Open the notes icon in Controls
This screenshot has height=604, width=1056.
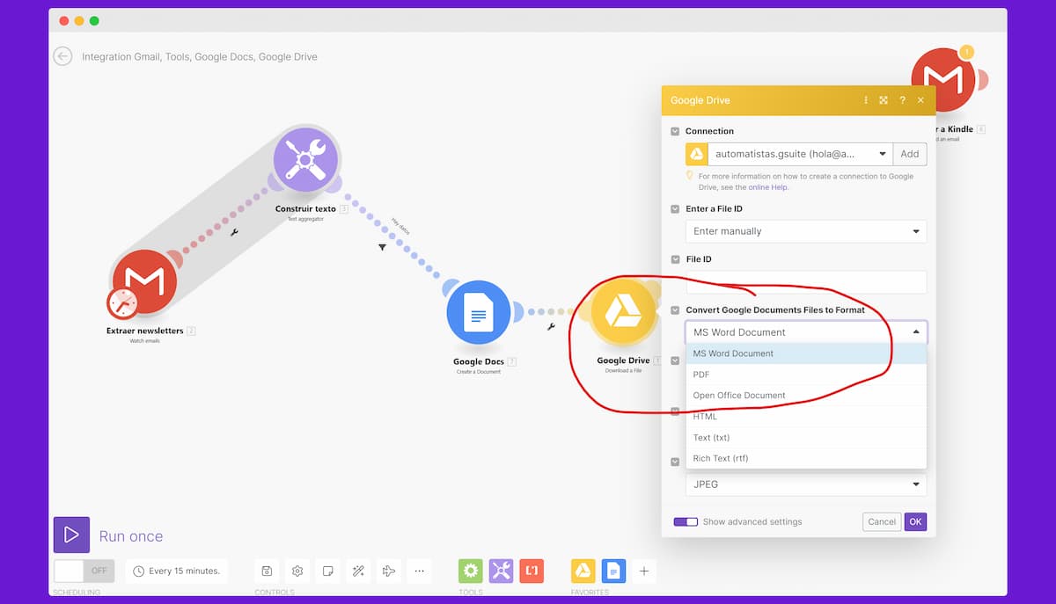click(x=327, y=571)
